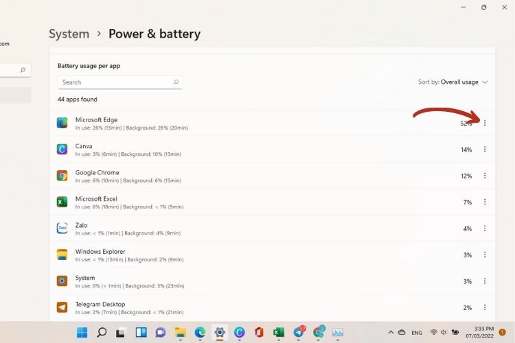Select the Google Chrome app name
This screenshot has height=343, width=515.
[x=98, y=172]
